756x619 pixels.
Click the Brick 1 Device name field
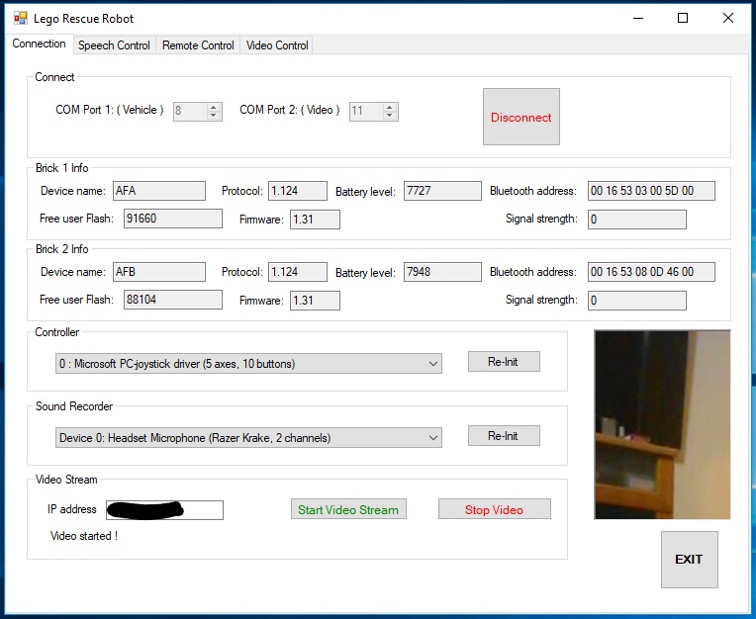point(158,191)
